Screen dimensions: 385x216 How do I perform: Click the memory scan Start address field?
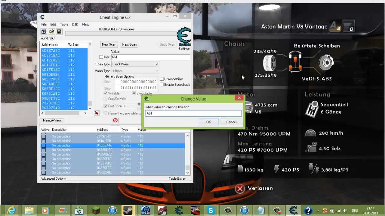(x=135, y=82)
